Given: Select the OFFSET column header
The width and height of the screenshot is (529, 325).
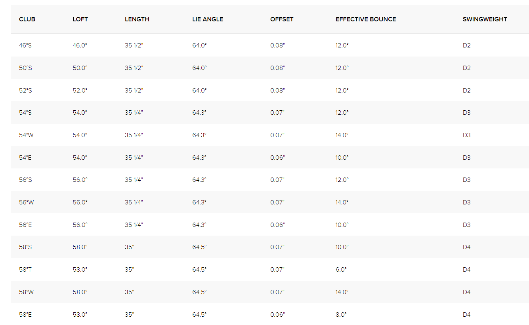Looking at the screenshot, I should (x=282, y=19).
